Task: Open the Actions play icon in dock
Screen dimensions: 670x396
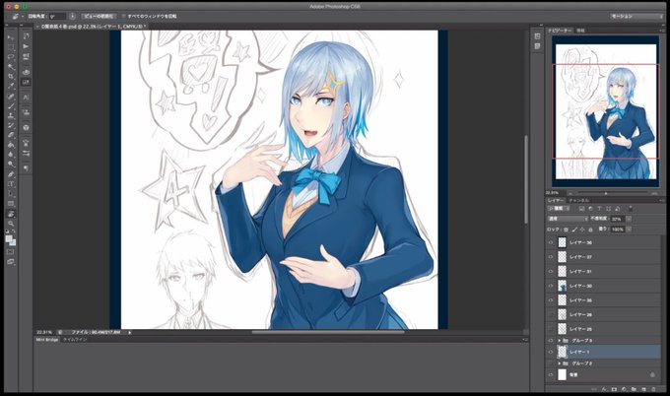Action: (x=26, y=46)
